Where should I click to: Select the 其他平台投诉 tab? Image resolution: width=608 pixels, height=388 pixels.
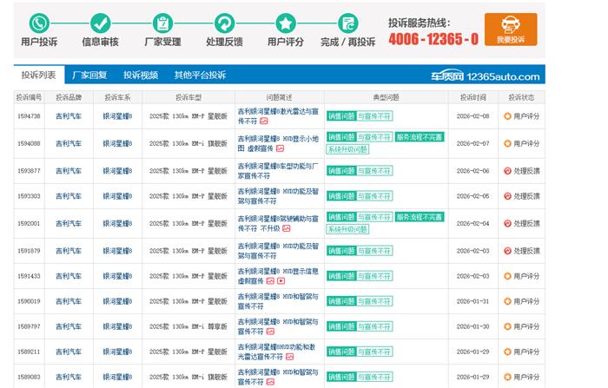coord(199,76)
